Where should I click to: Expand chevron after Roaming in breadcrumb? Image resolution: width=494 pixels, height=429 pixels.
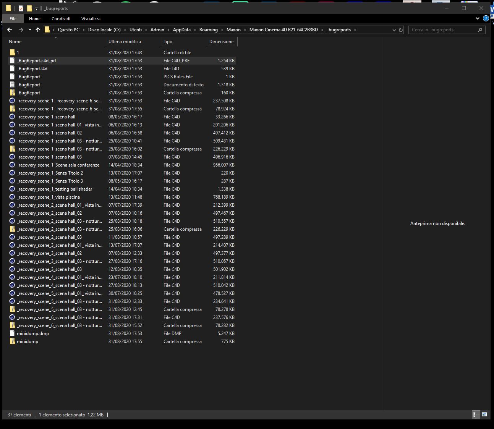click(222, 30)
